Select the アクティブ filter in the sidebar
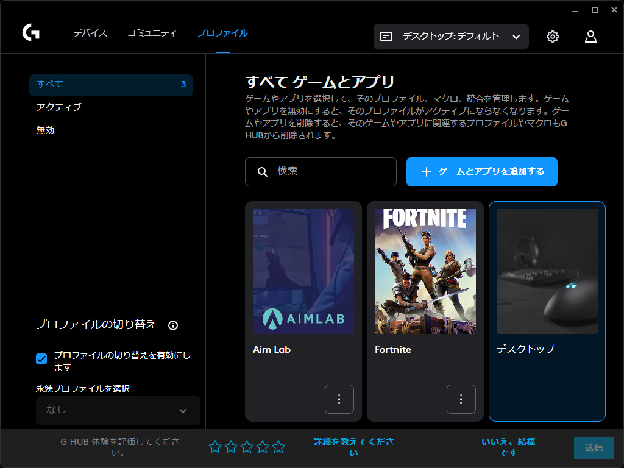This screenshot has height=468, width=624. click(x=59, y=107)
